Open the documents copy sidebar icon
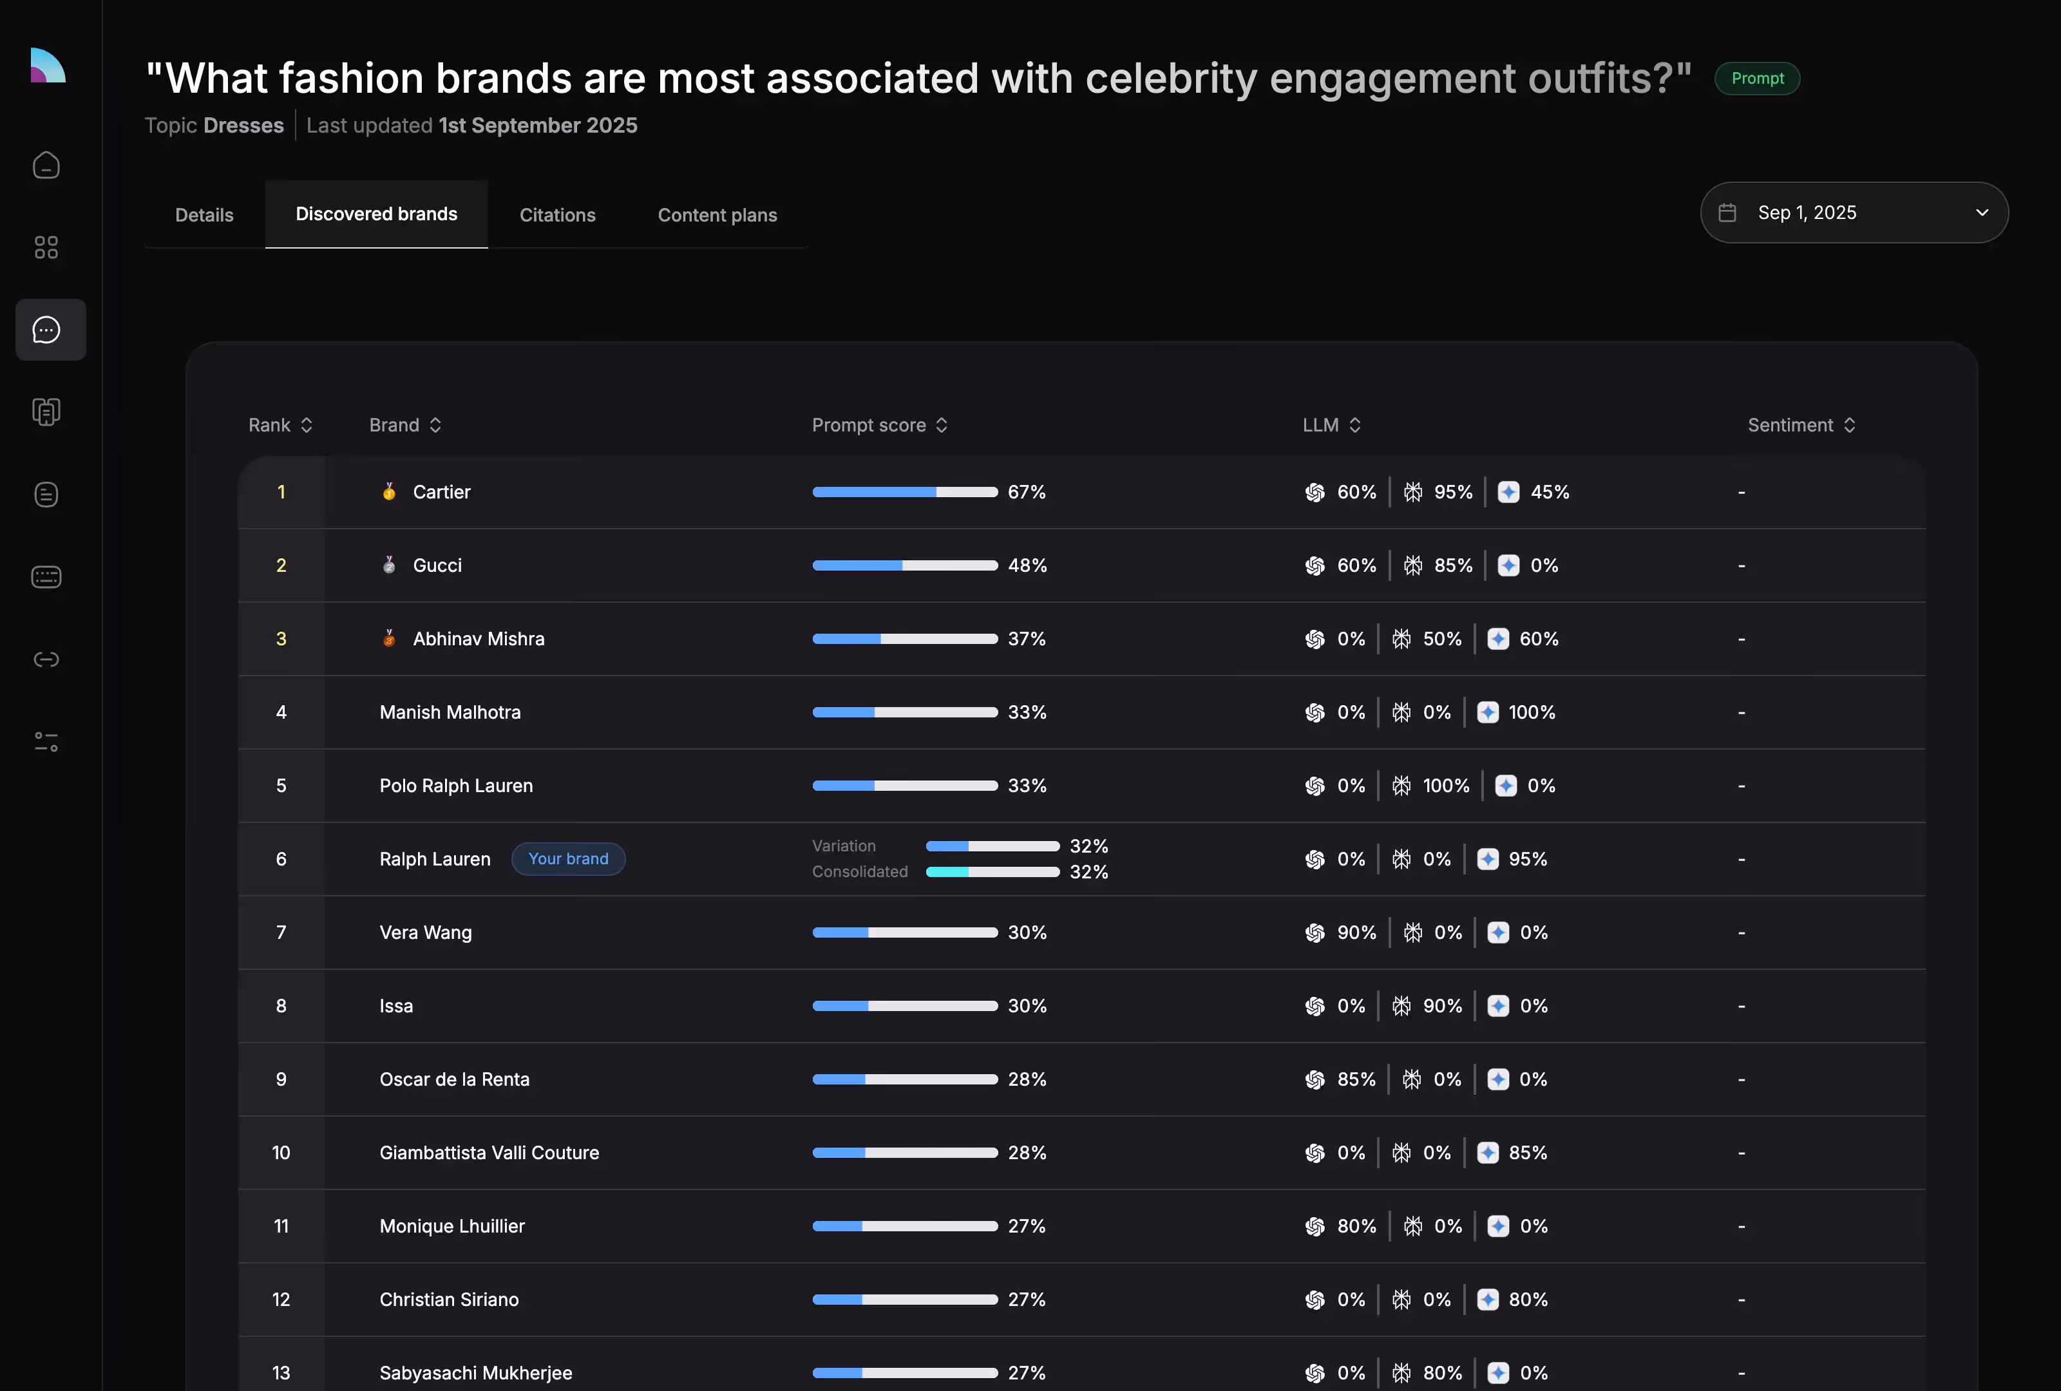This screenshot has width=2061, height=1391. (x=46, y=412)
